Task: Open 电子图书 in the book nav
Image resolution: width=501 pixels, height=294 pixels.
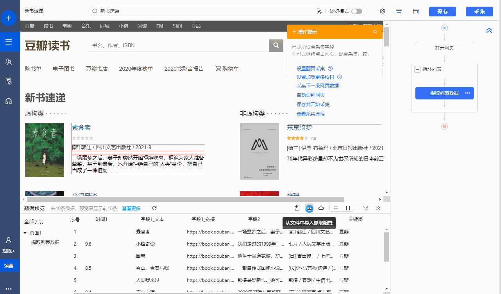Action: pos(64,69)
